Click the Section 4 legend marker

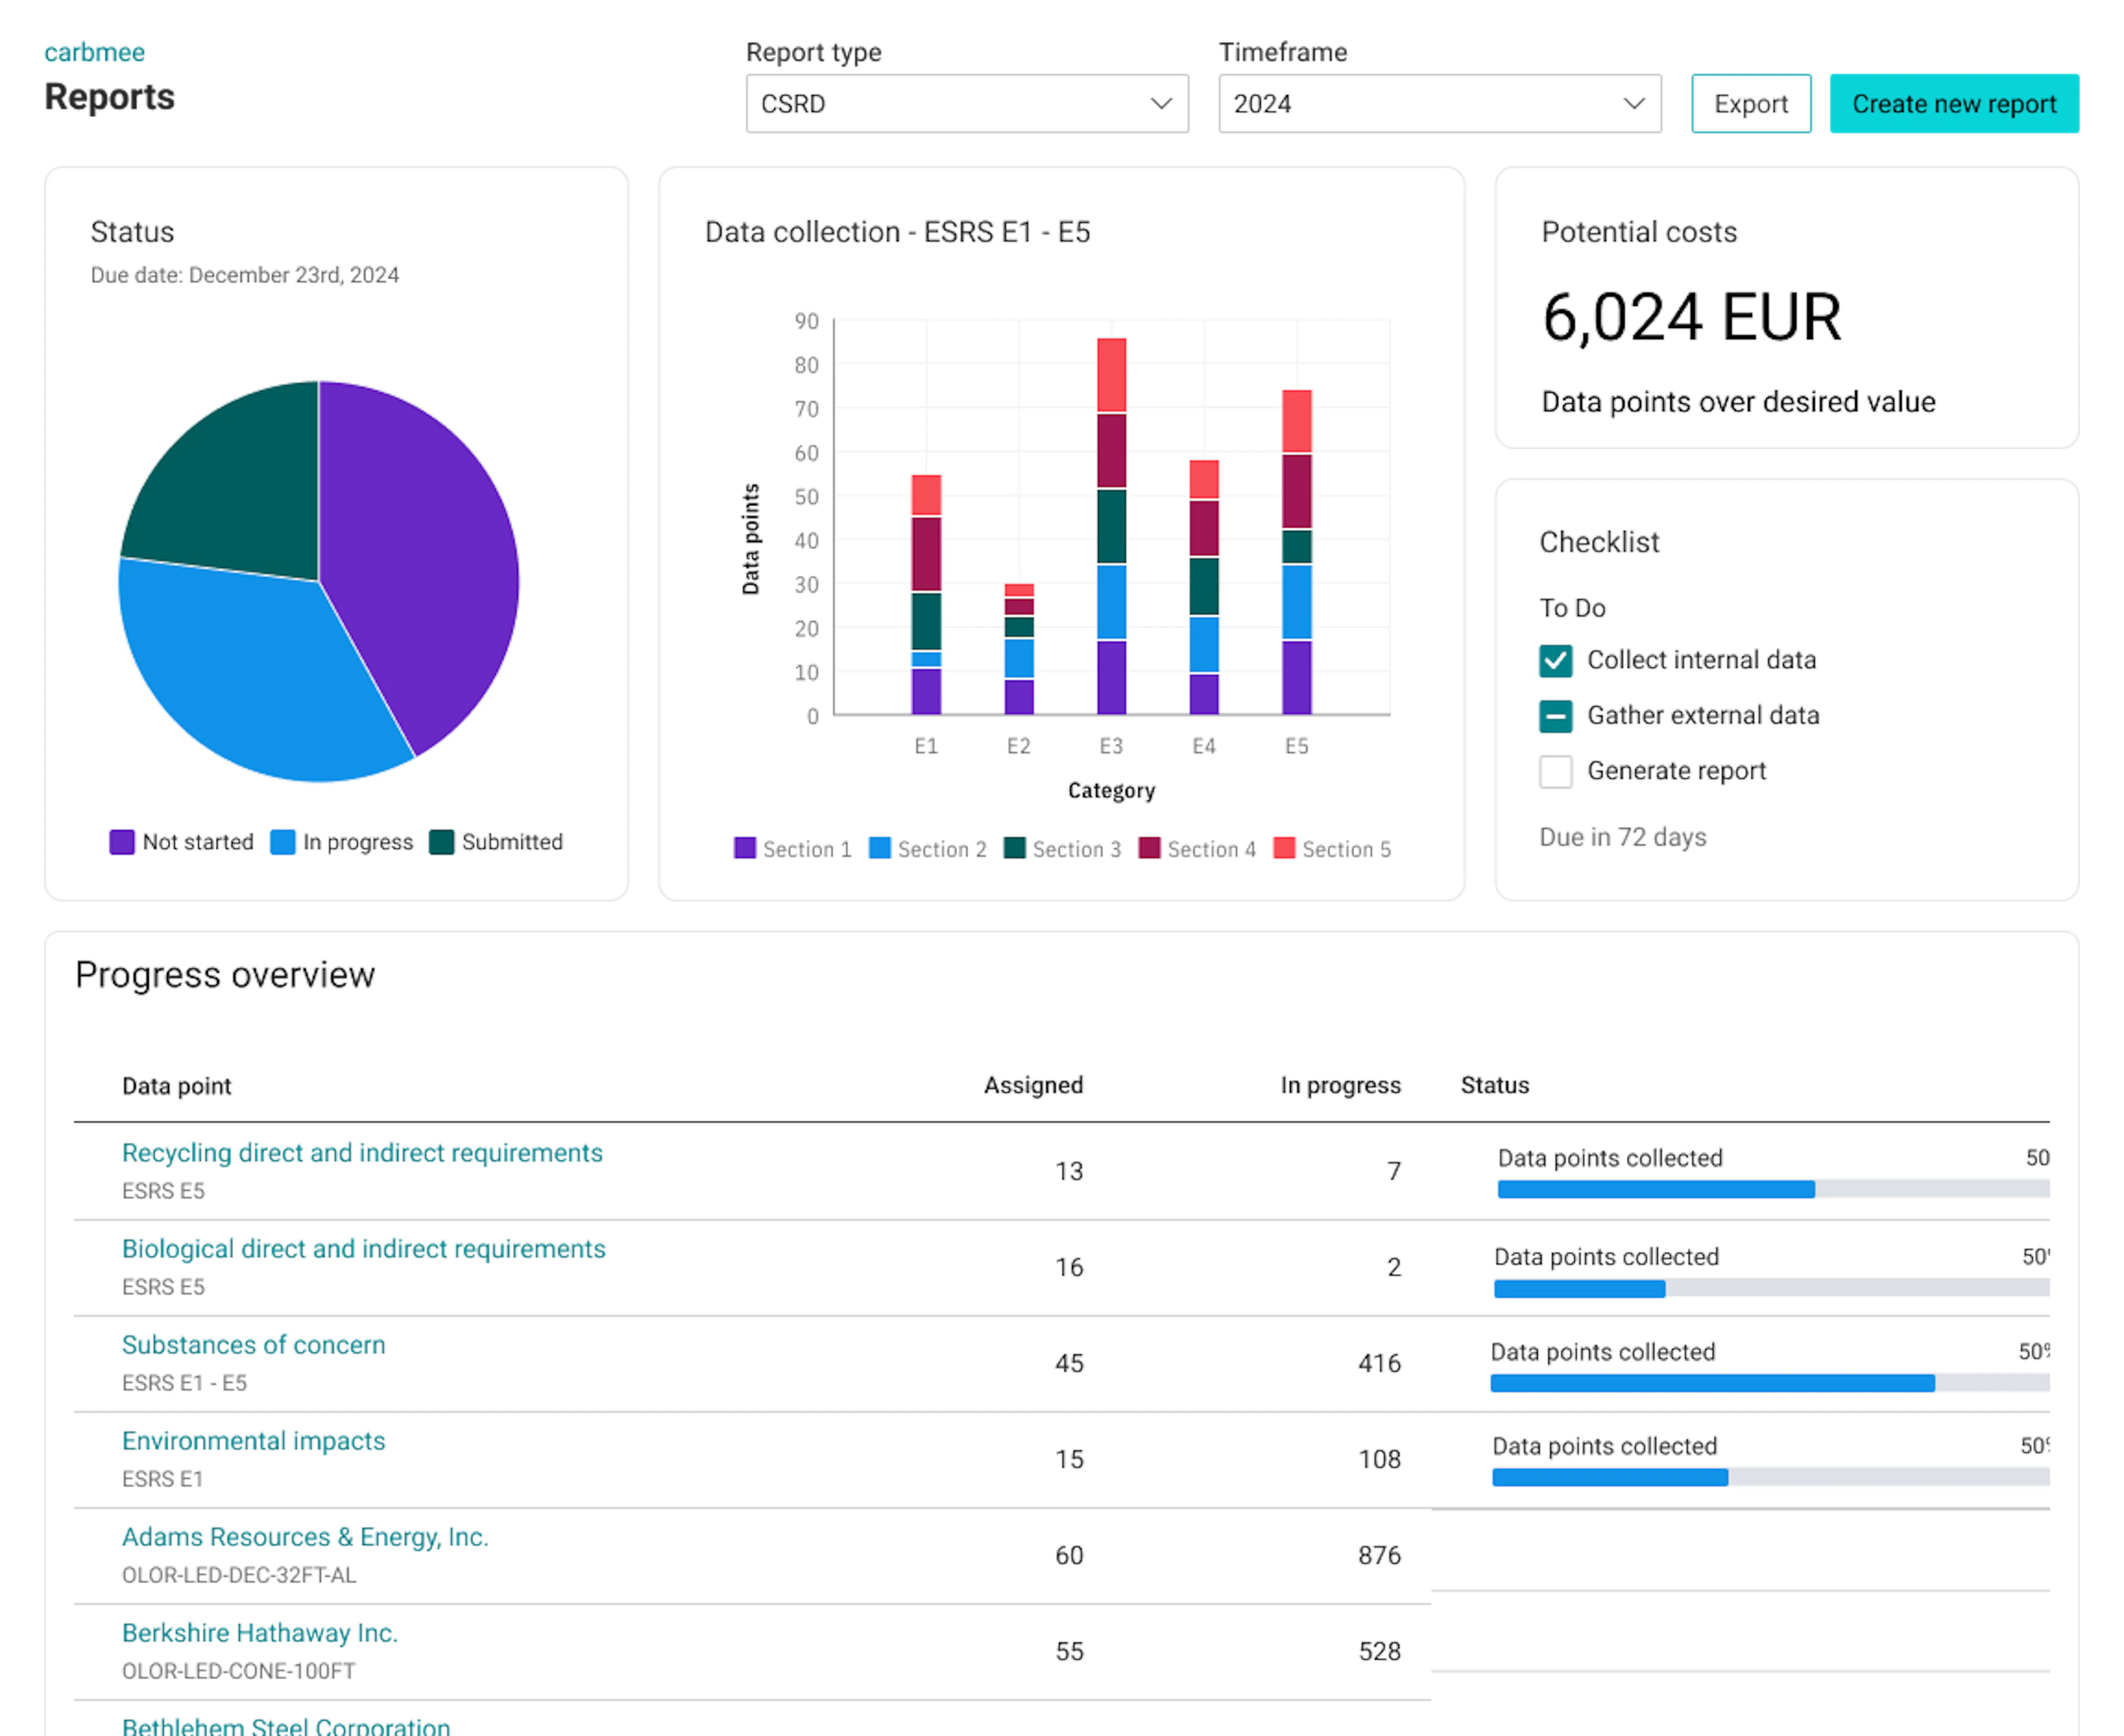[x=1149, y=849]
